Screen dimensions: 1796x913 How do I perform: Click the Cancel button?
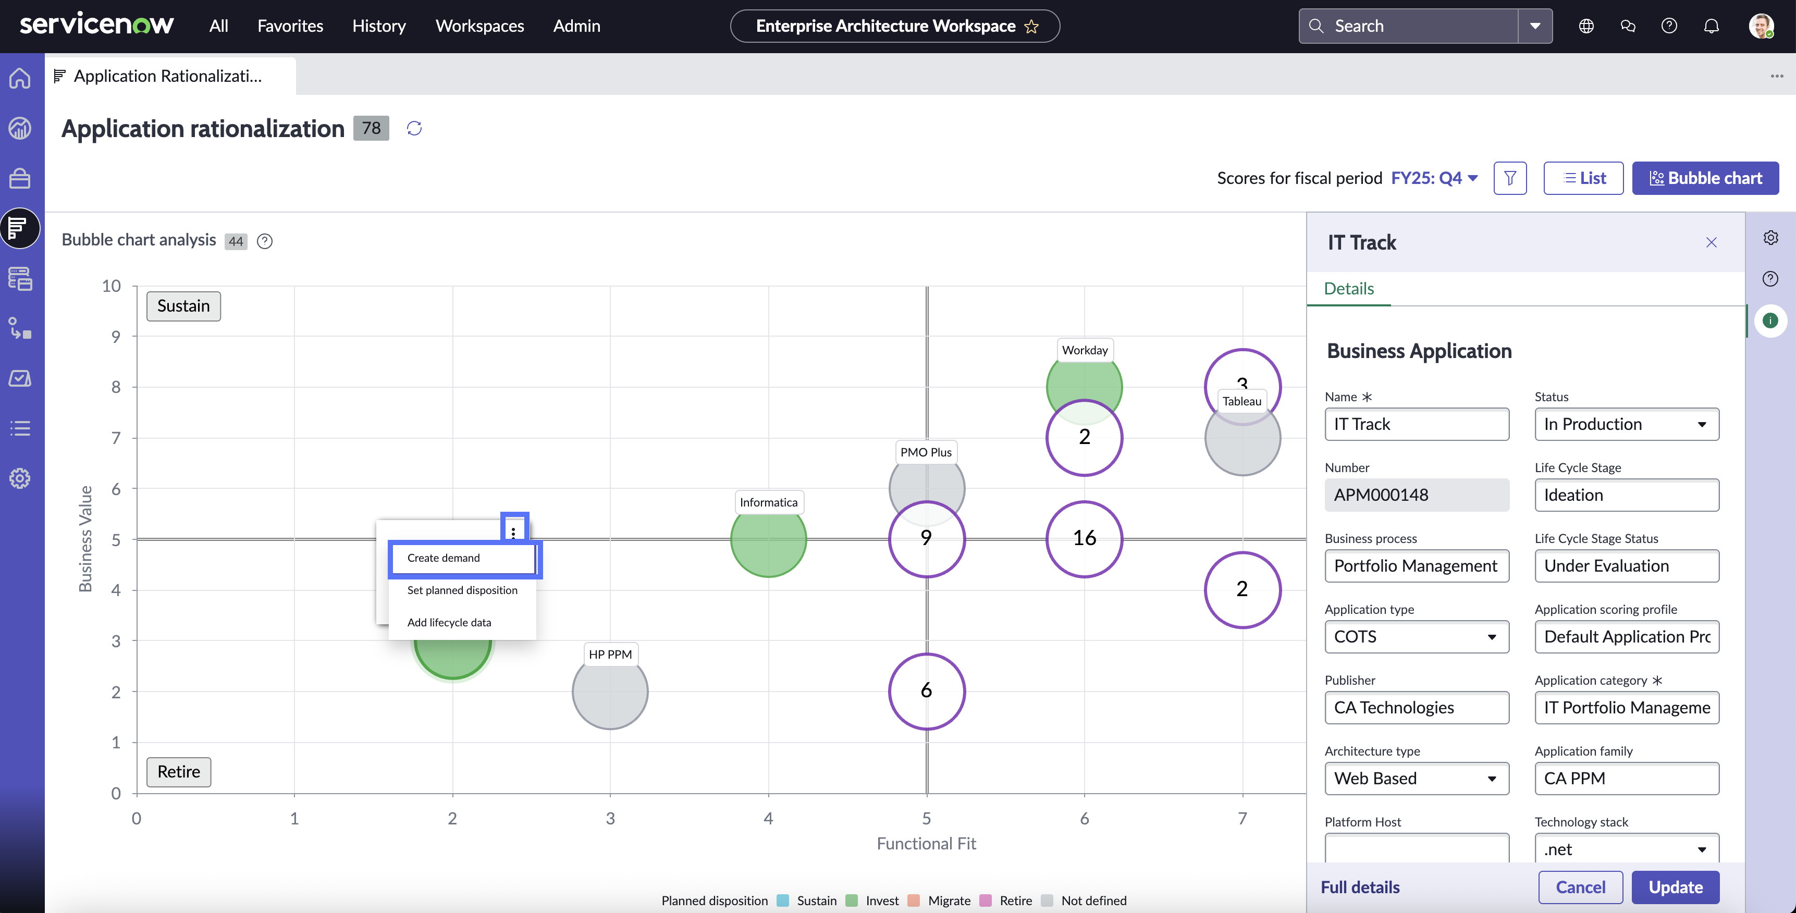[1581, 887]
